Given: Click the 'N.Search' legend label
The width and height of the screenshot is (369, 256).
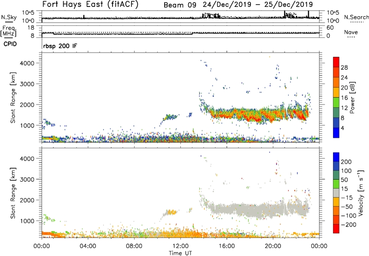Looking at the screenshot, I should coord(356,17).
